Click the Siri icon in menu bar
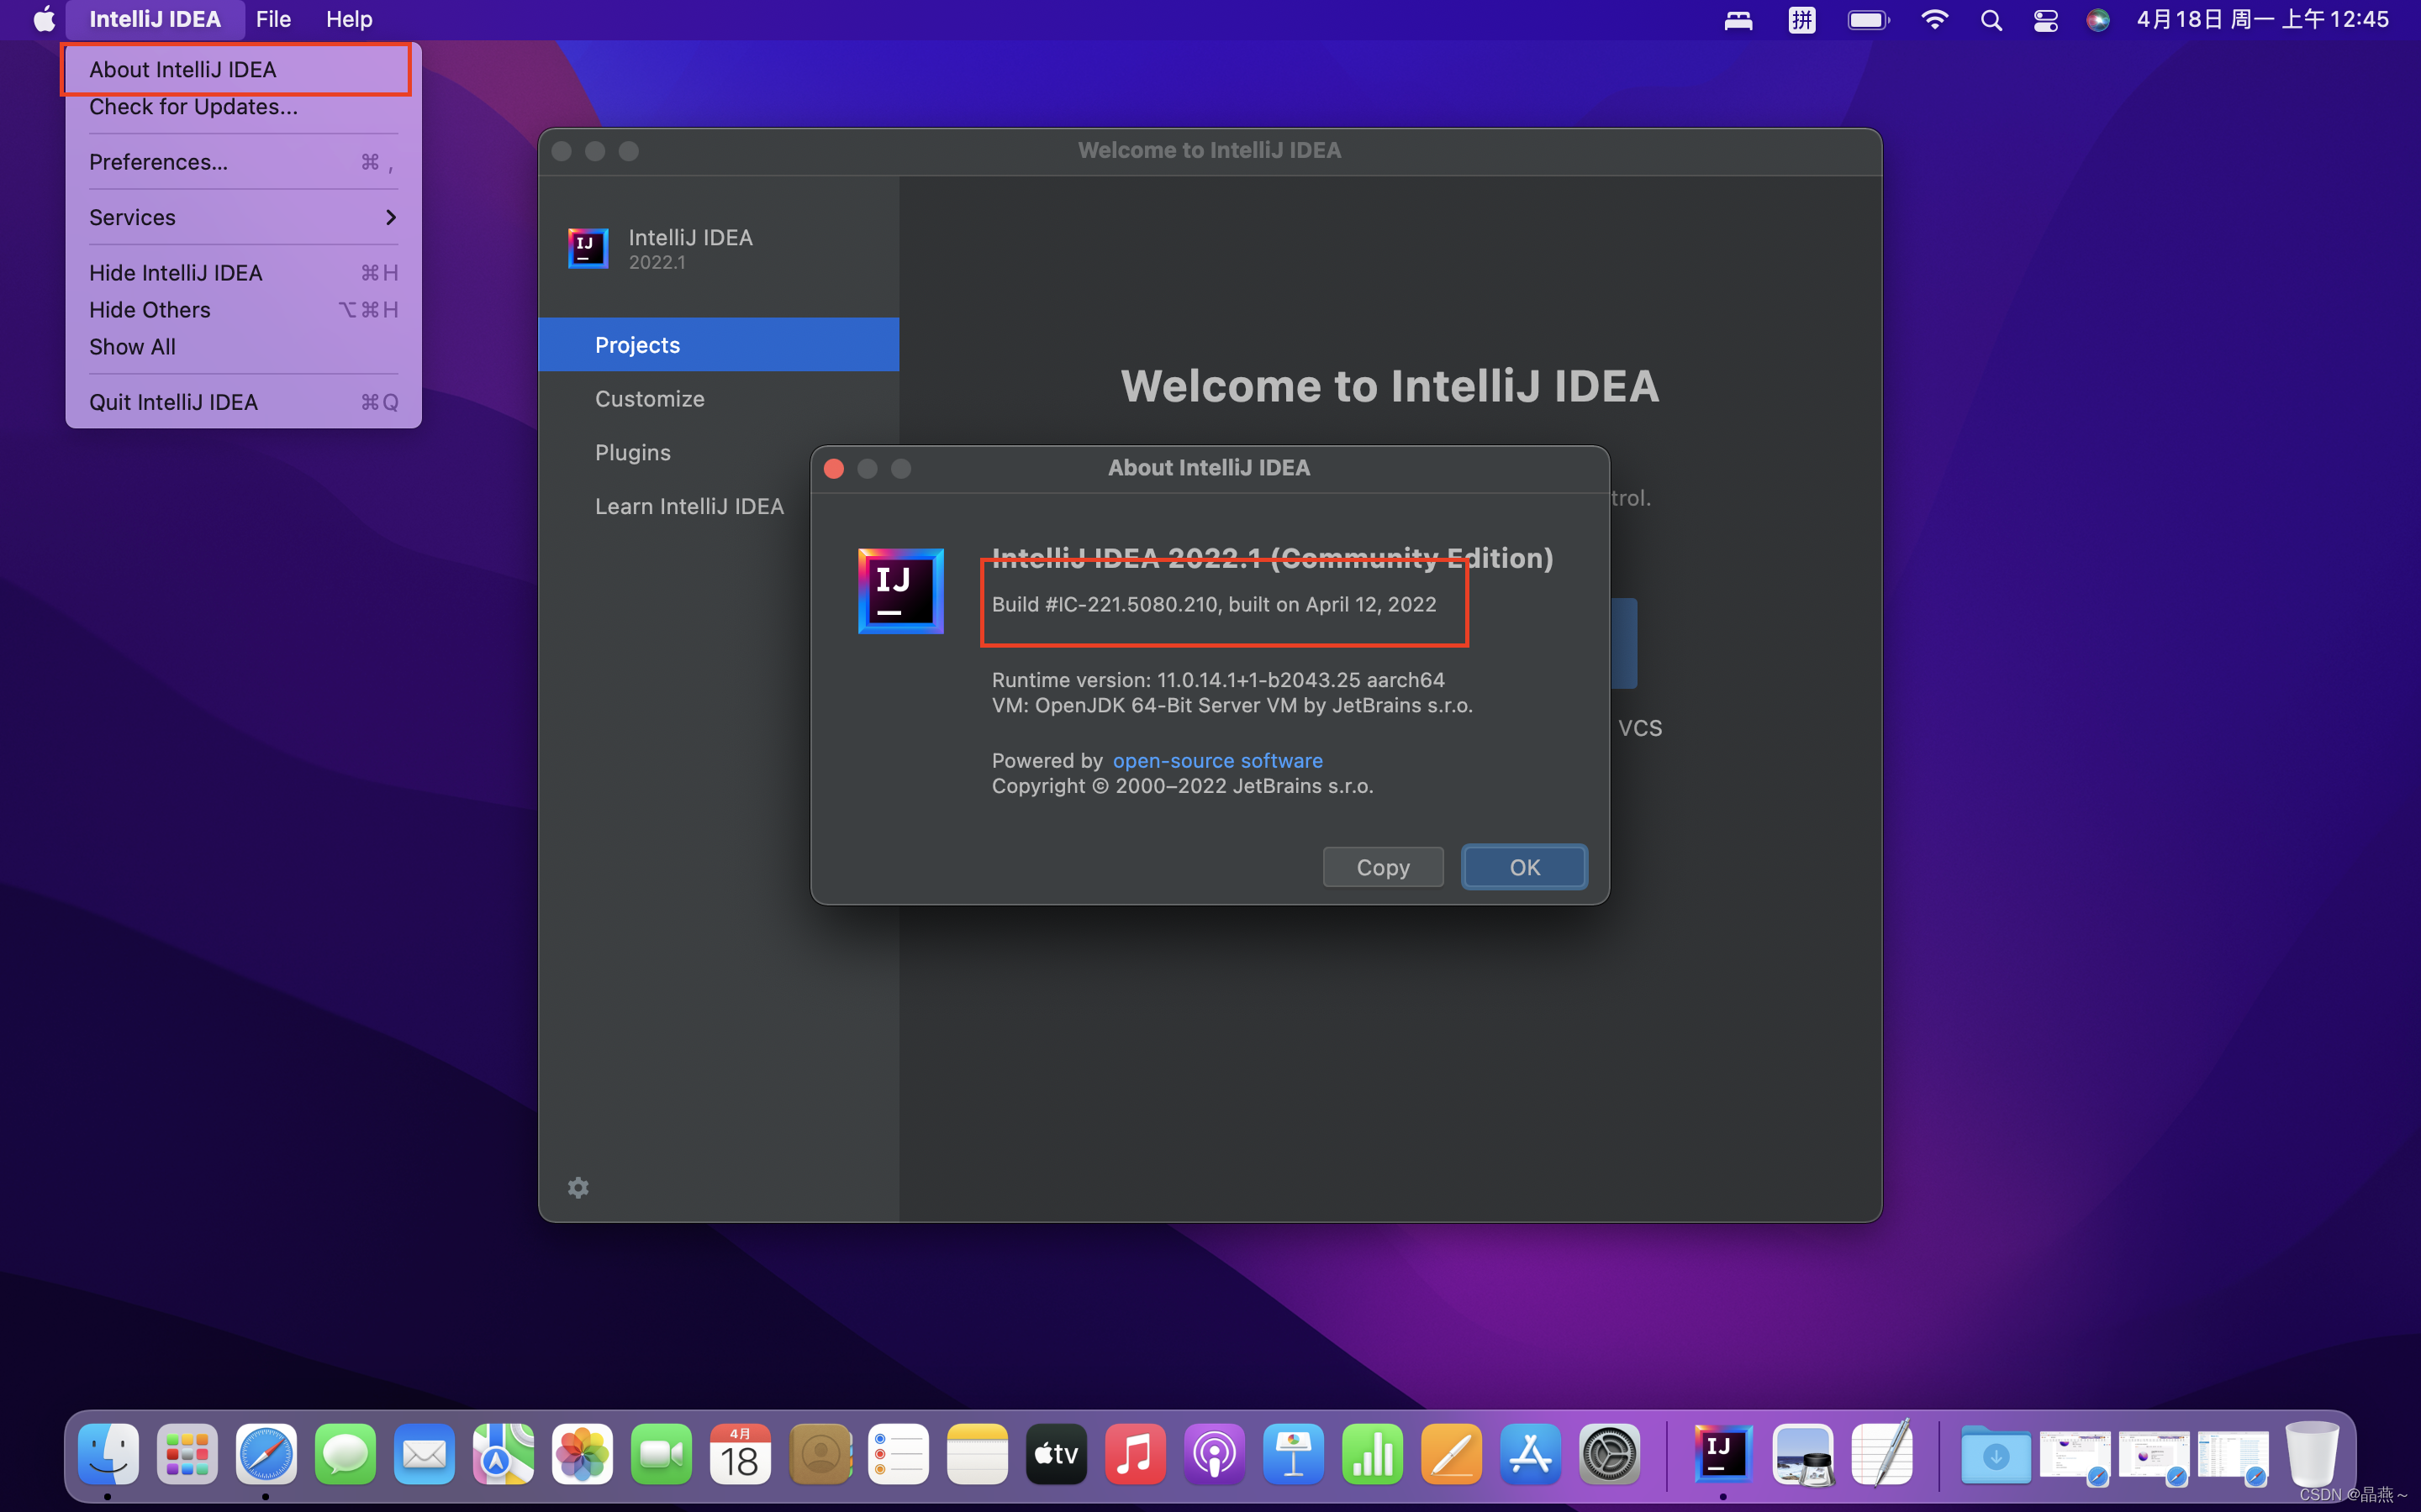 [2098, 20]
